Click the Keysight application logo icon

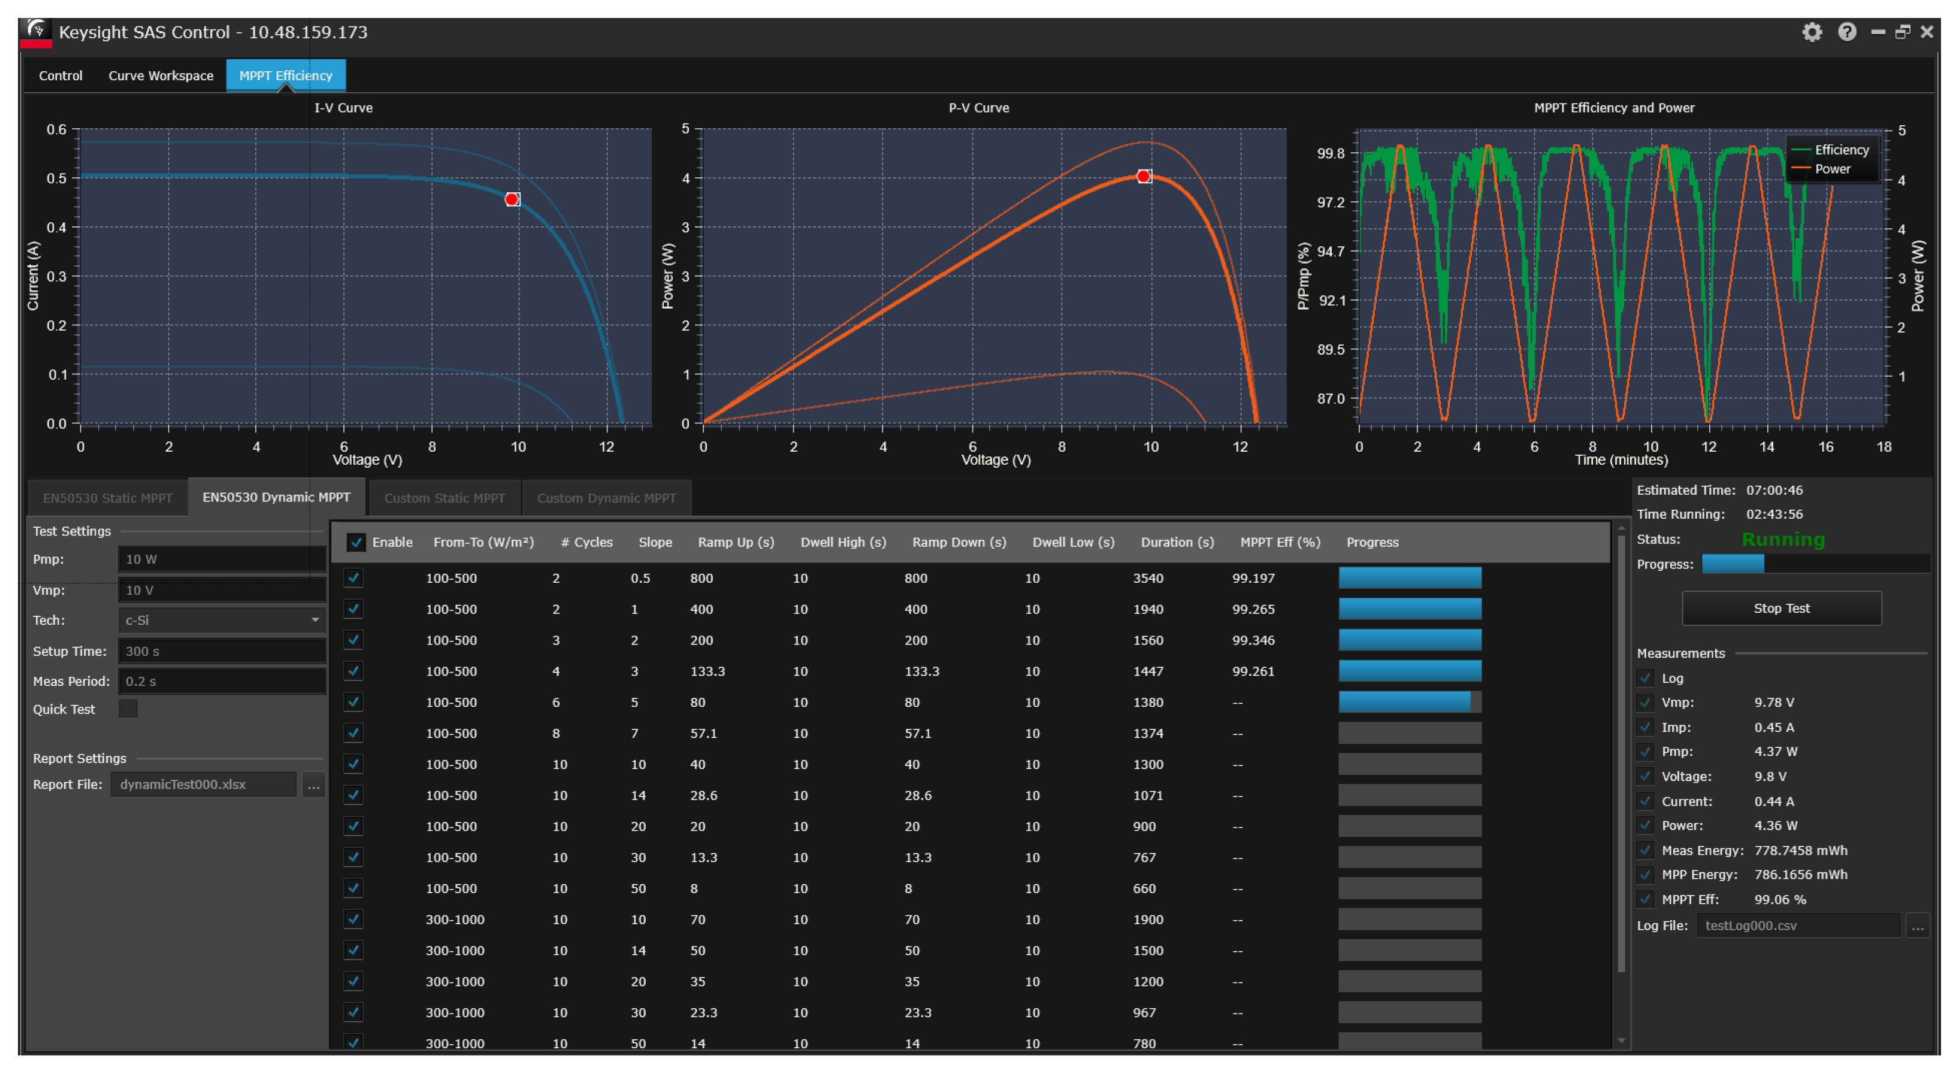(36, 32)
